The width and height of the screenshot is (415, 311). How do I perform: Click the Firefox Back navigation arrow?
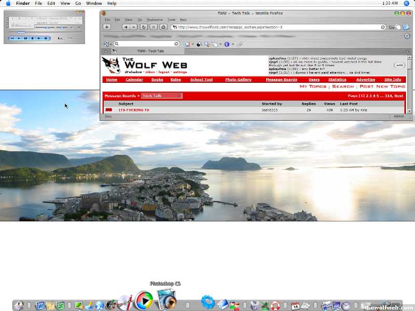pos(126,27)
